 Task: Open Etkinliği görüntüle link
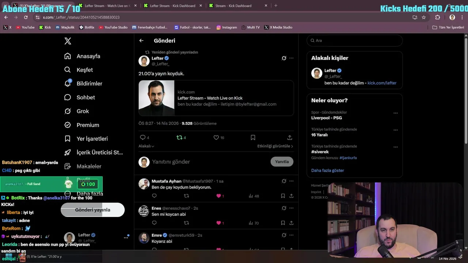click(275, 146)
